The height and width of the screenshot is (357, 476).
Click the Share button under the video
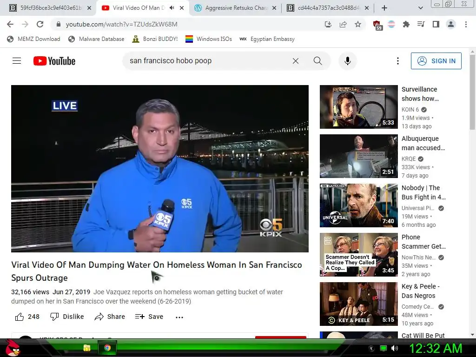click(x=110, y=317)
